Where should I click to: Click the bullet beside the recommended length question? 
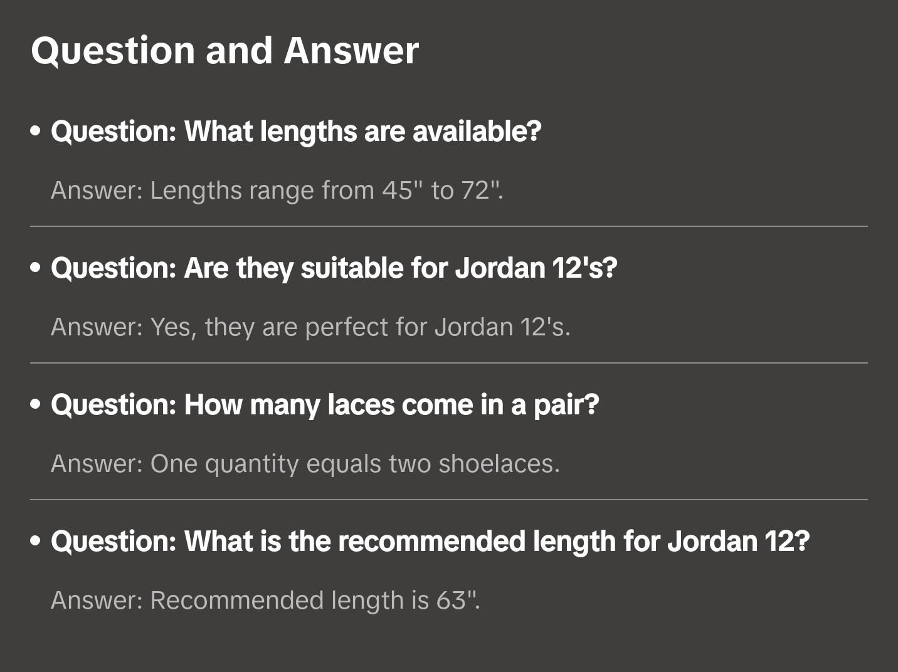pyautogui.click(x=36, y=542)
